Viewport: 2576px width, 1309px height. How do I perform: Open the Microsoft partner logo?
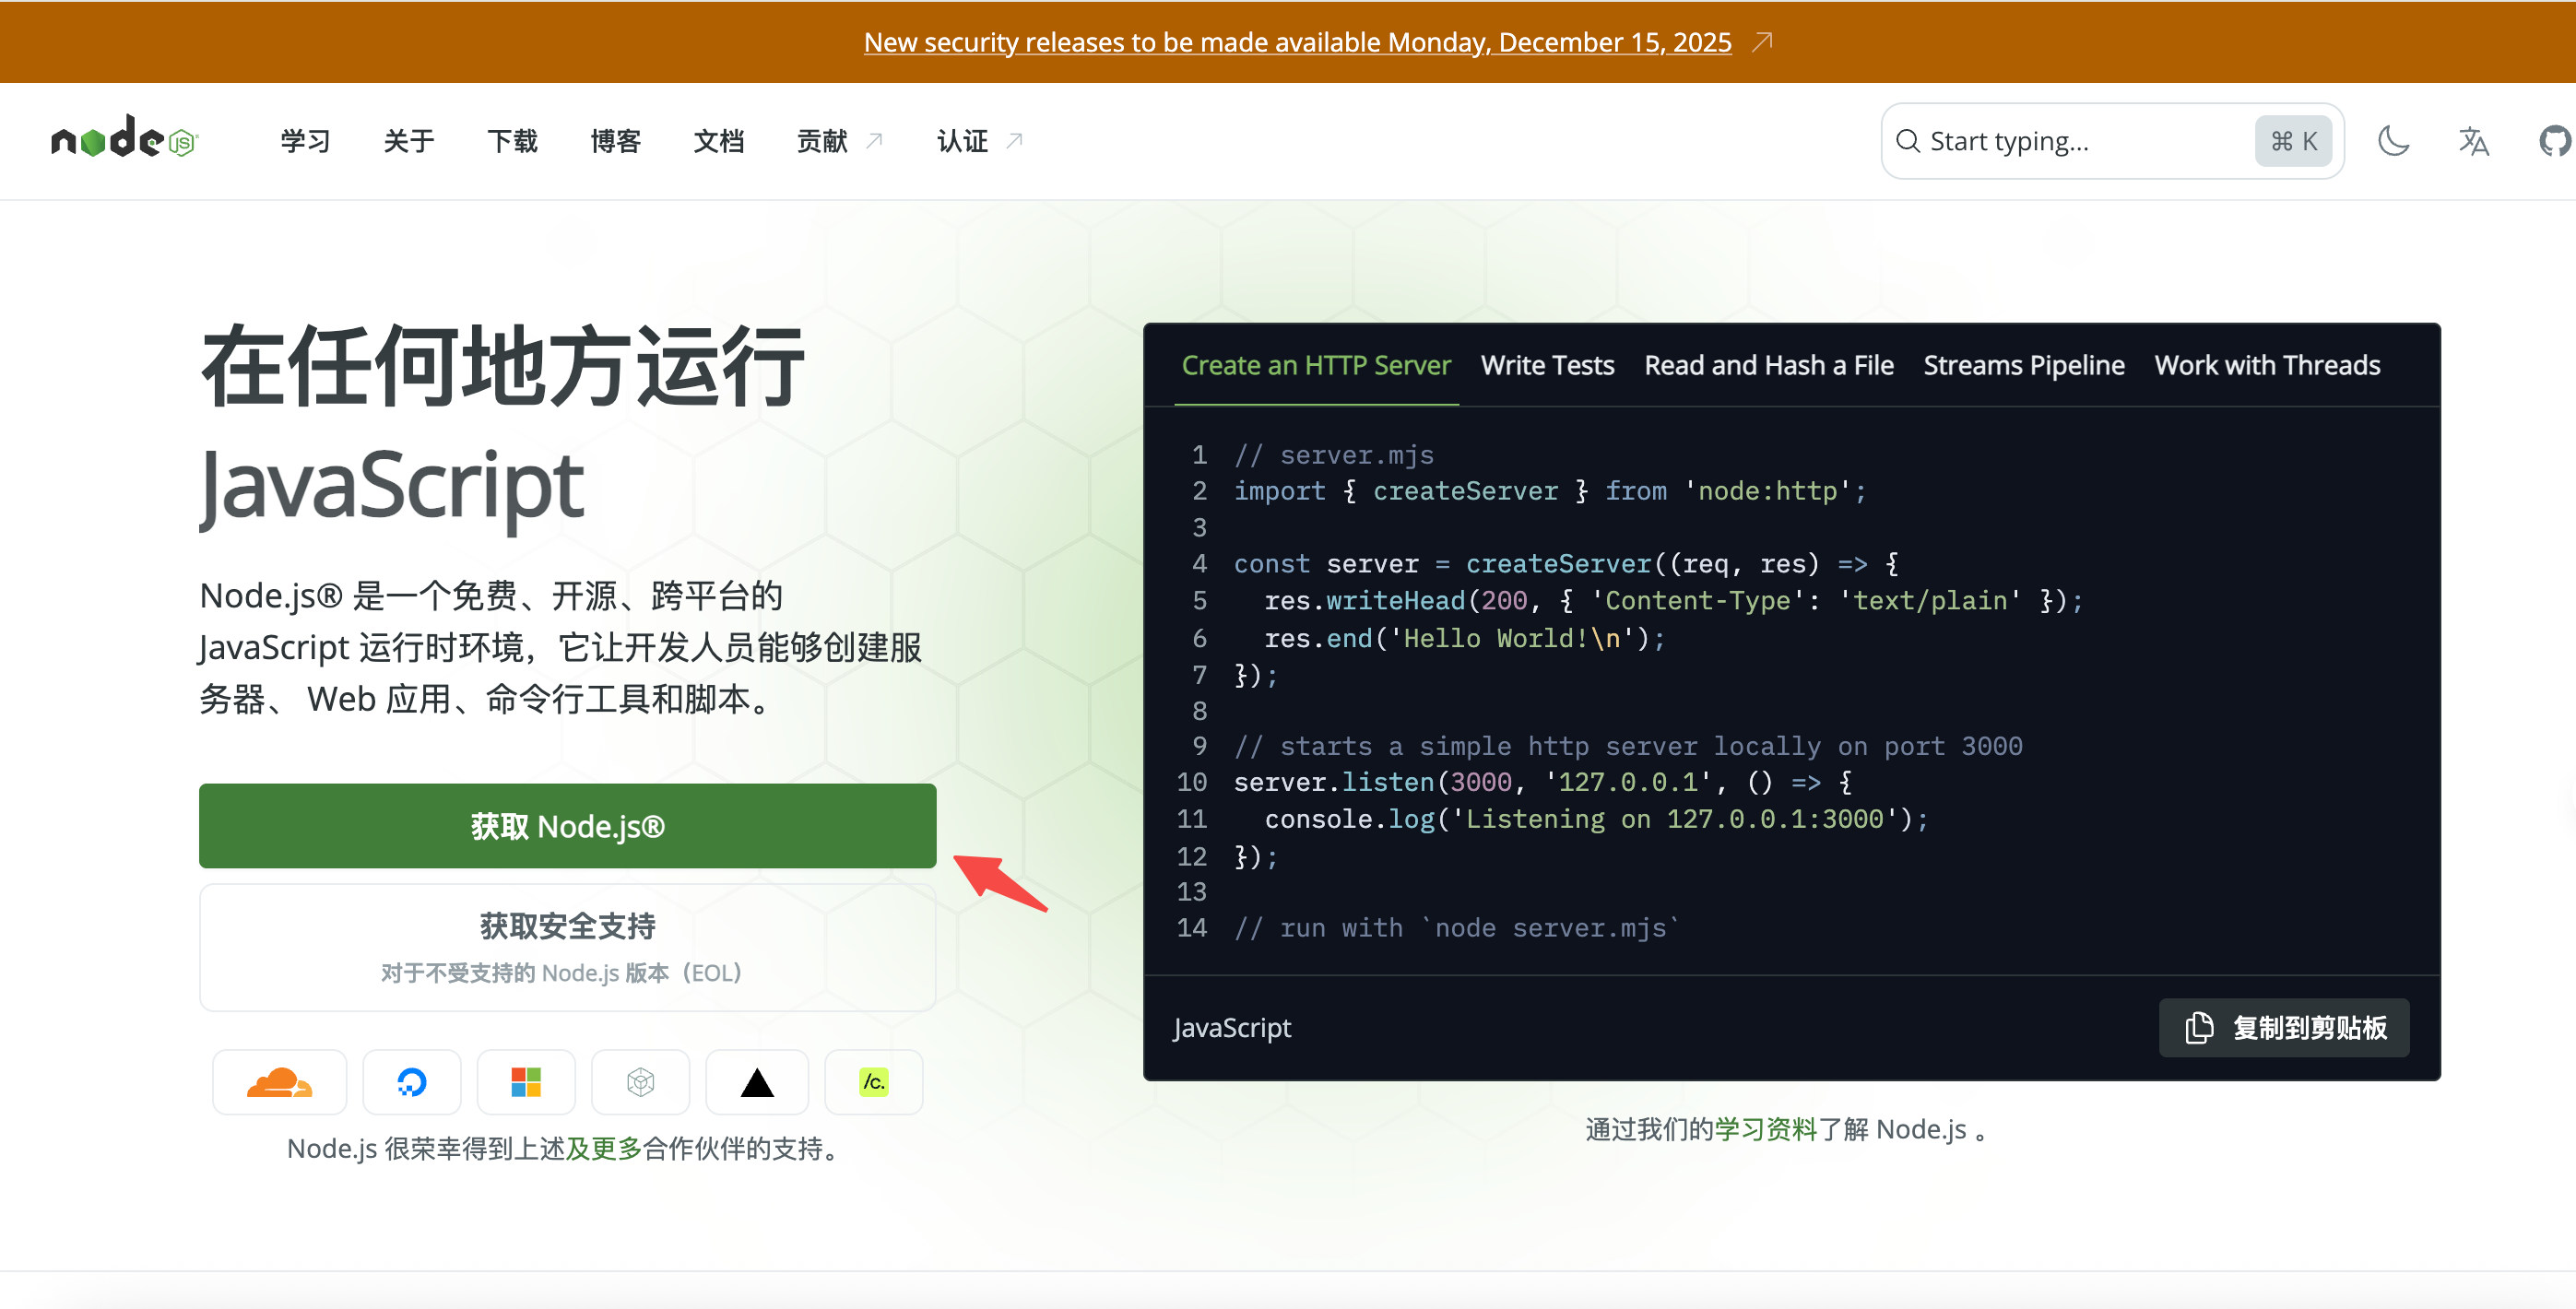526,1082
